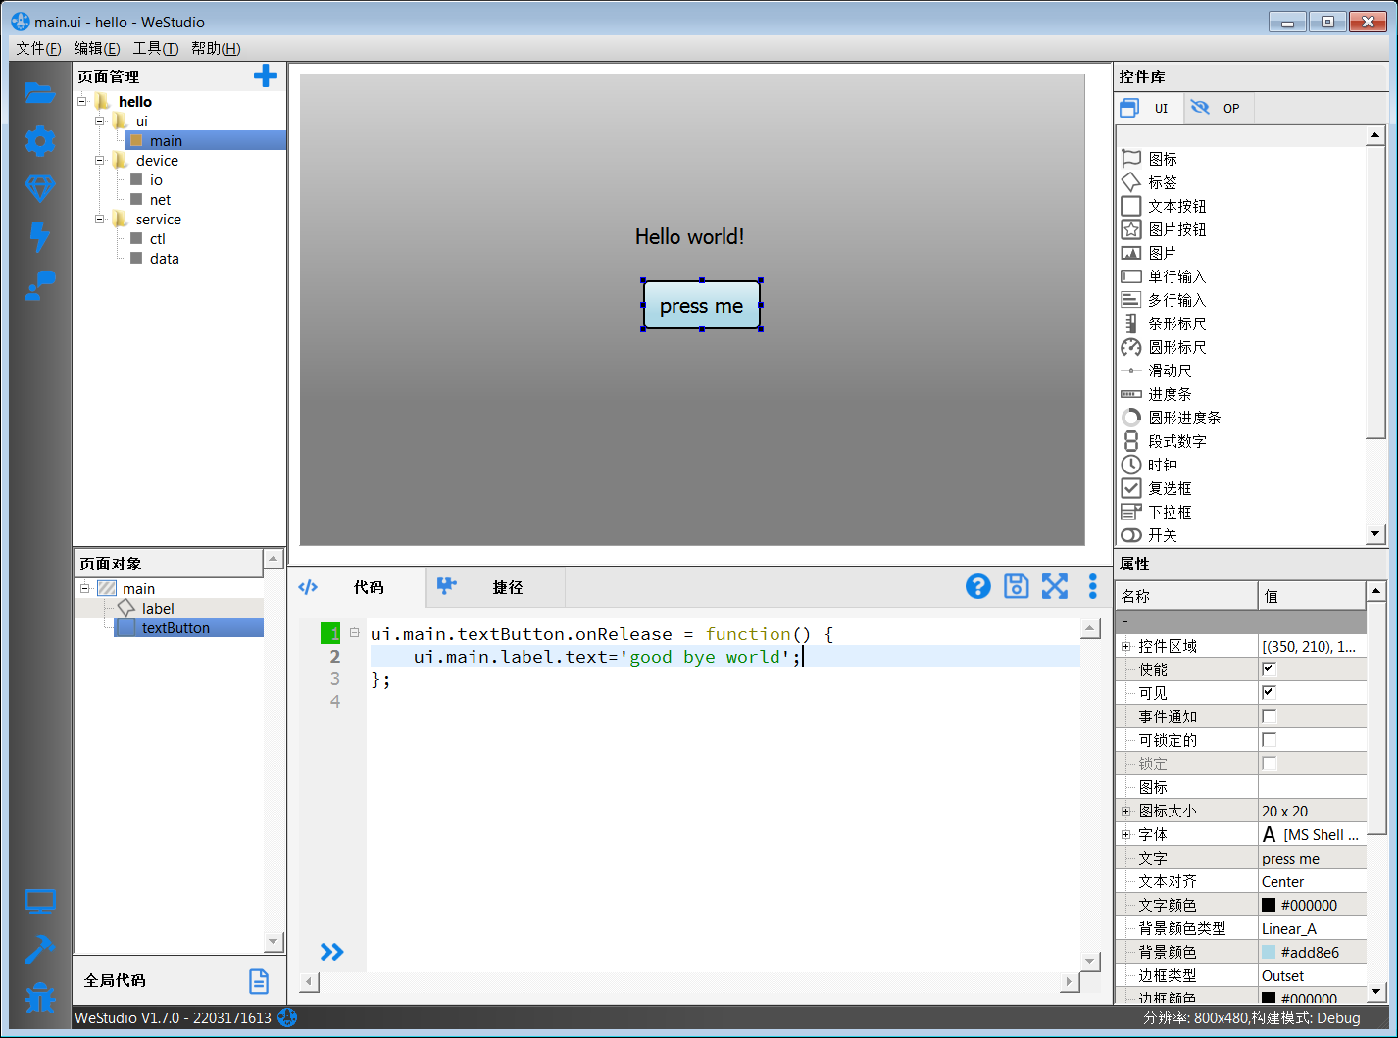Open the three-dot more options menu
The width and height of the screenshot is (1398, 1038).
(x=1093, y=586)
